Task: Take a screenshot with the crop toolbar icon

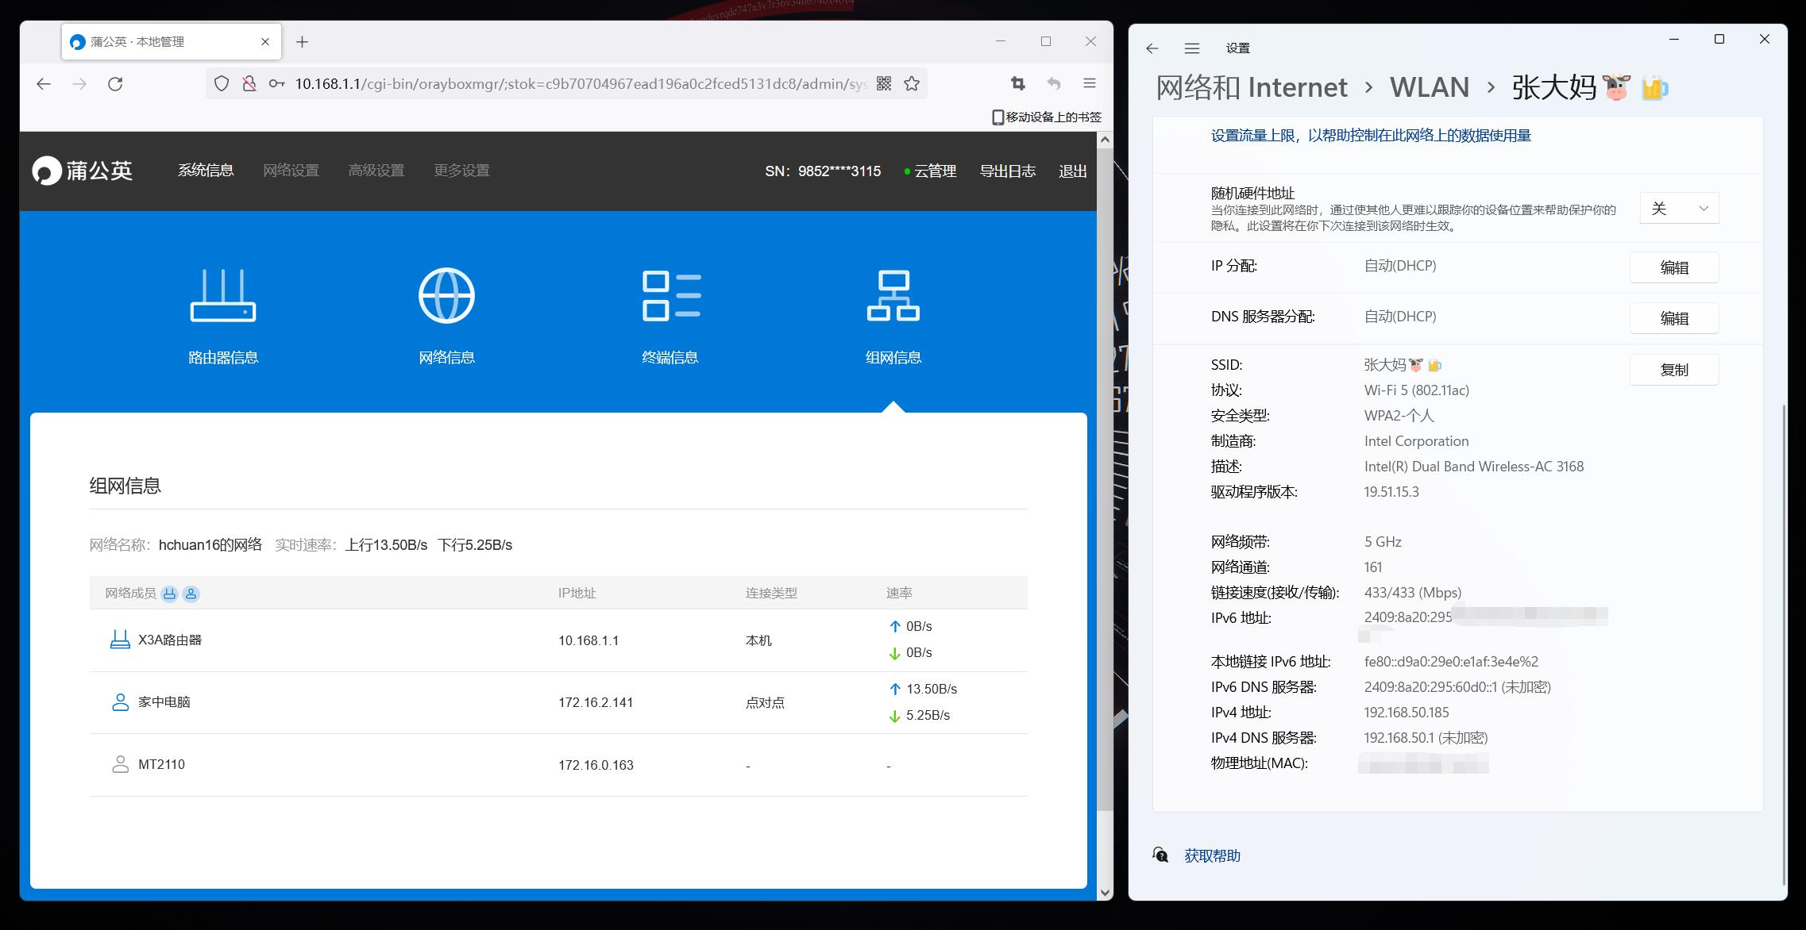Action: [x=1017, y=83]
